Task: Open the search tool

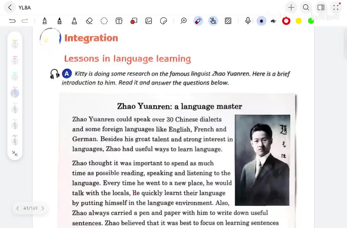Action: tap(306, 8)
